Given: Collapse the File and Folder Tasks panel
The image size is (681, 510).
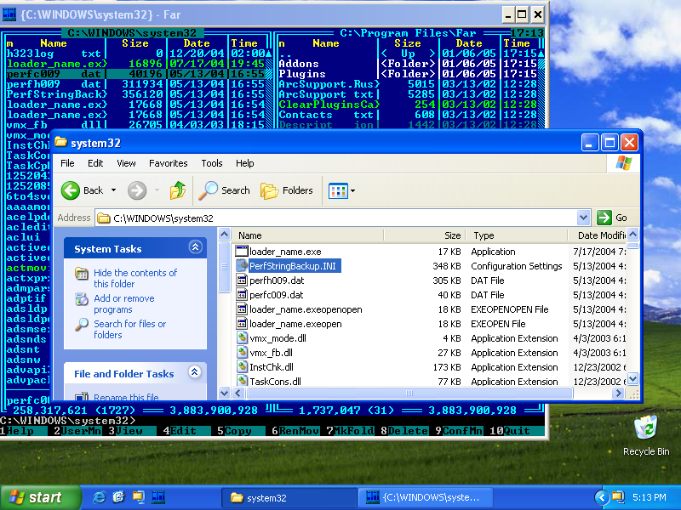Looking at the screenshot, I should pos(195,372).
